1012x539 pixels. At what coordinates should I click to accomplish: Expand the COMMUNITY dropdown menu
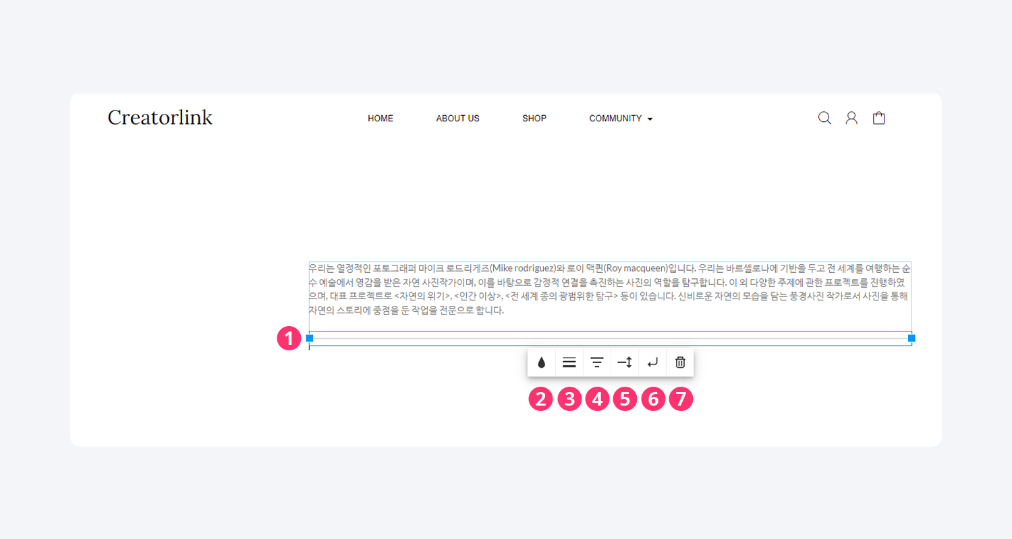pos(615,119)
